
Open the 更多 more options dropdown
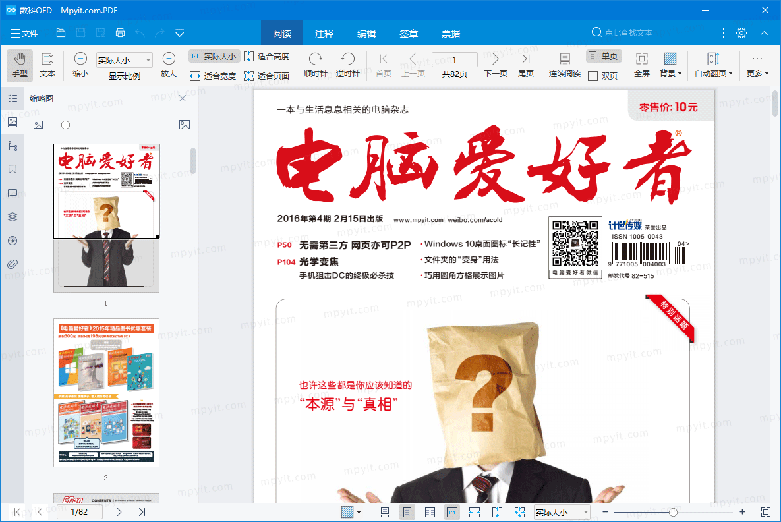(x=757, y=65)
